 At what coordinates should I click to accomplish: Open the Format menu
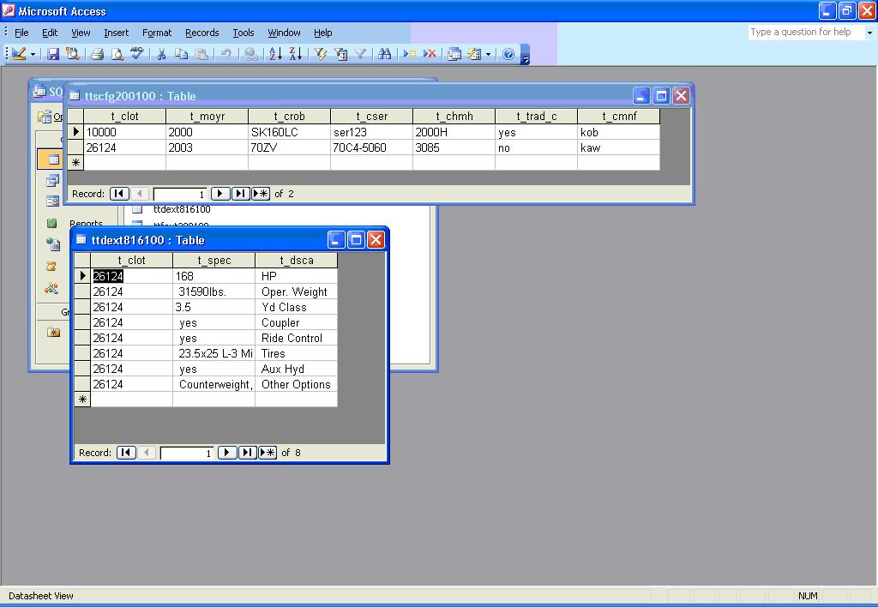(157, 33)
